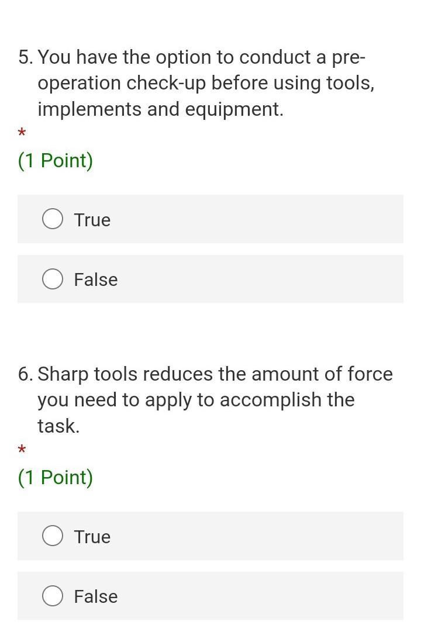The width and height of the screenshot is (421, 635).
Task: Click the green "(1 Point)" label of question 5
Action: pos(56,160)
